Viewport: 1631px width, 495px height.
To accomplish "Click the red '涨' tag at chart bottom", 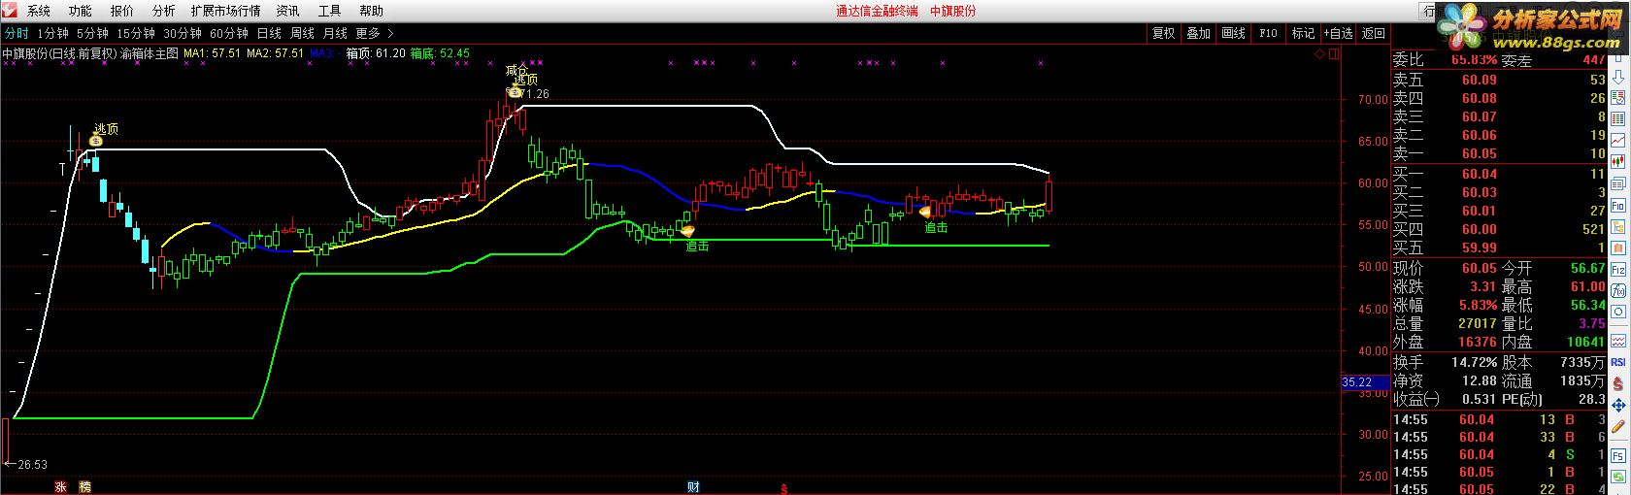I will (x=59, y=487).
